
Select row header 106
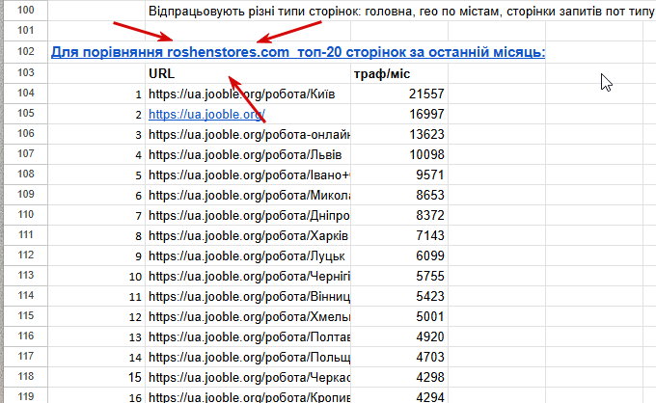(x=25, y=134)
